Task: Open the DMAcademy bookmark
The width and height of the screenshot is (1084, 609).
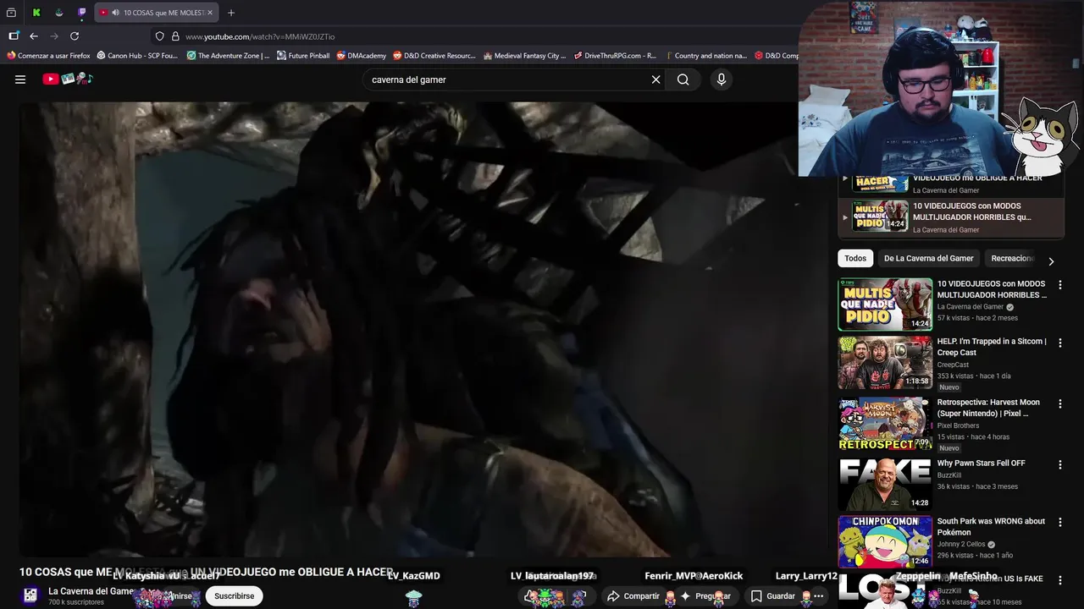Action: coord(362,56)
